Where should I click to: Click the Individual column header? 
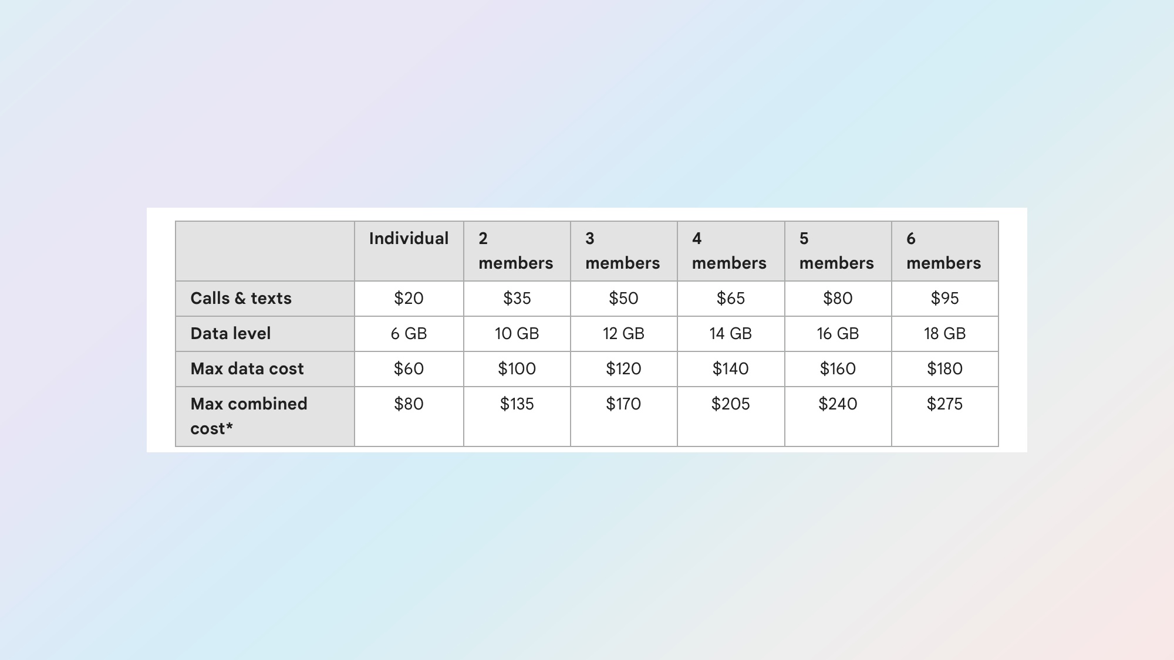(x=409, y=239)
